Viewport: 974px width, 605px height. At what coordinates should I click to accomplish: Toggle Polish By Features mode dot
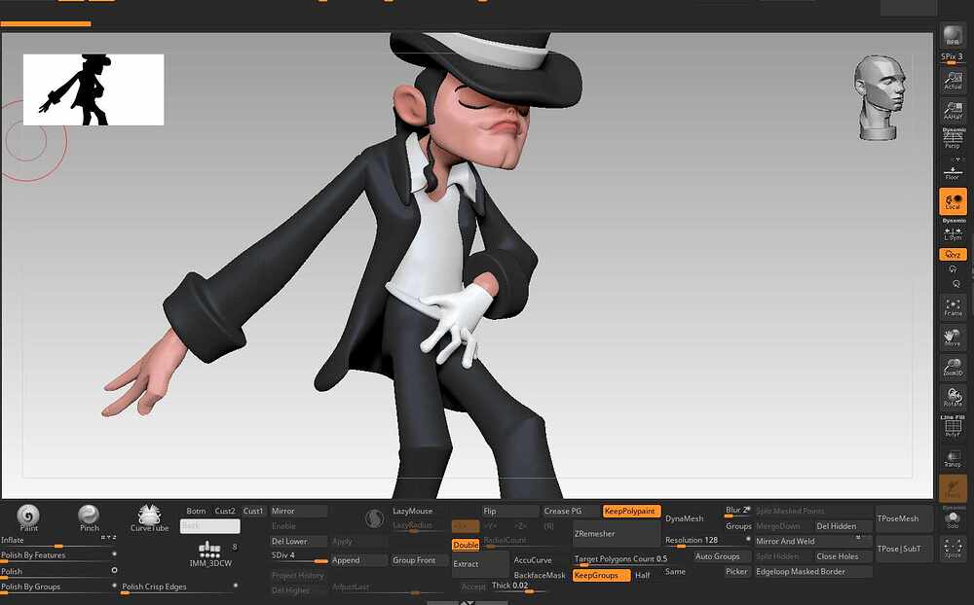click(x=114, y=554)
